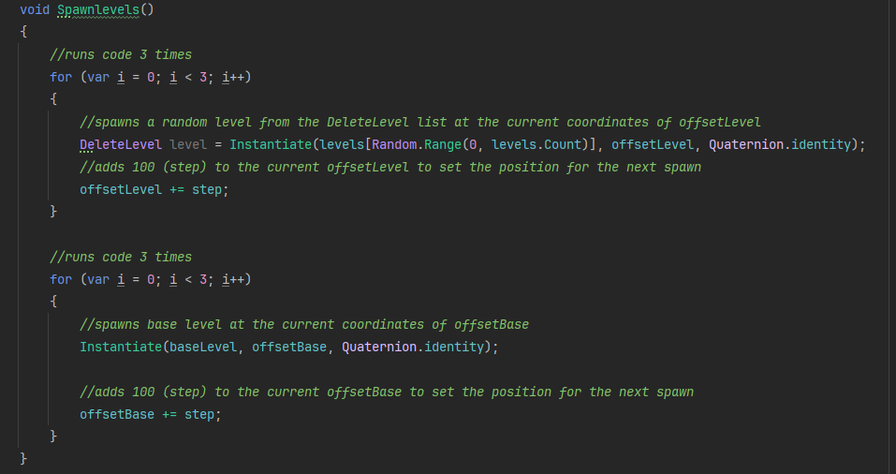
Task: Click the comment about spawning base level
Action: (x=304, y=324)
